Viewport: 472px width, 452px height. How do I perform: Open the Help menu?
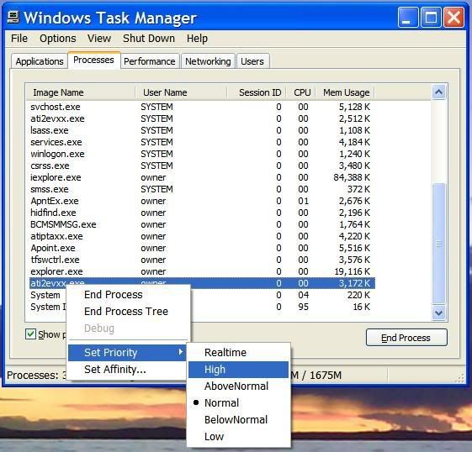point(197,39)
